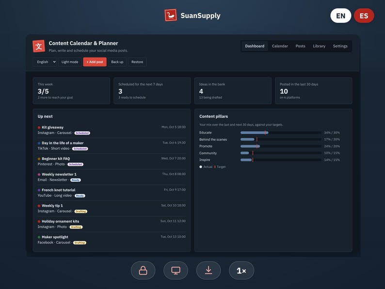
Task: Click the Drafting badge on Maker spotlight
Action: click(80, 243)
